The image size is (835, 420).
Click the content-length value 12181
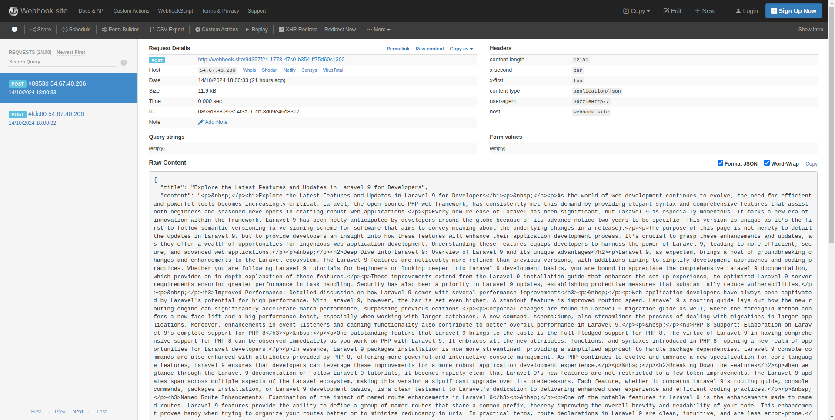pyautogui.click(x=581, y=60)
